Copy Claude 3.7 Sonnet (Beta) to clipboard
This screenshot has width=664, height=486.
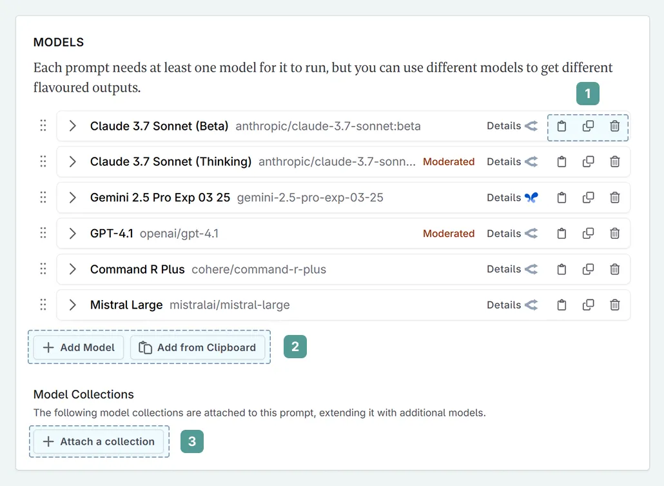[x=561, y=127]
